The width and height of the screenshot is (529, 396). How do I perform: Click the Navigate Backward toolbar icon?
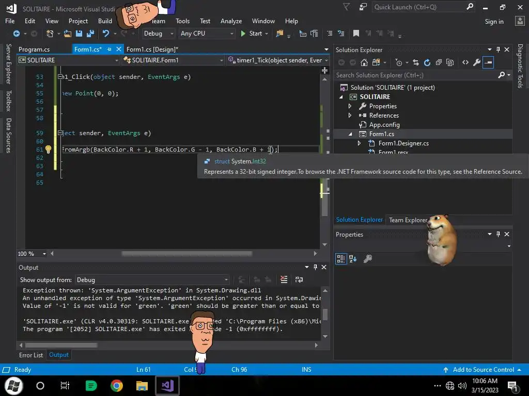point(16,34)
